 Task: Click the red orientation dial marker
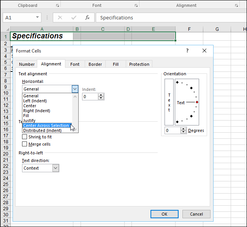pyautogui.click(x=197, y=102)
